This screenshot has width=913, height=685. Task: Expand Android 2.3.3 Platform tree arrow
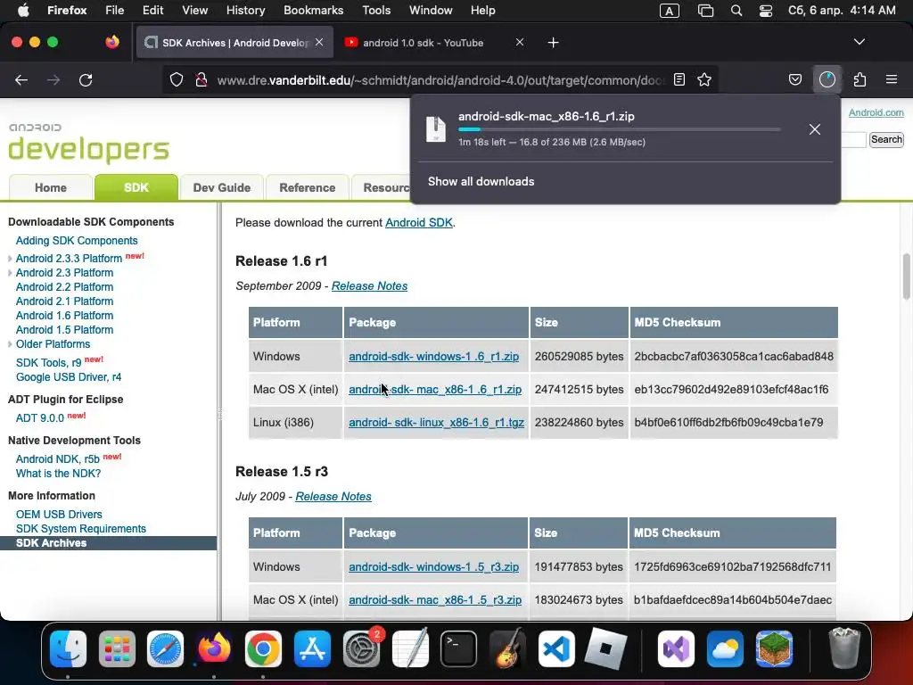click(10, 259)
